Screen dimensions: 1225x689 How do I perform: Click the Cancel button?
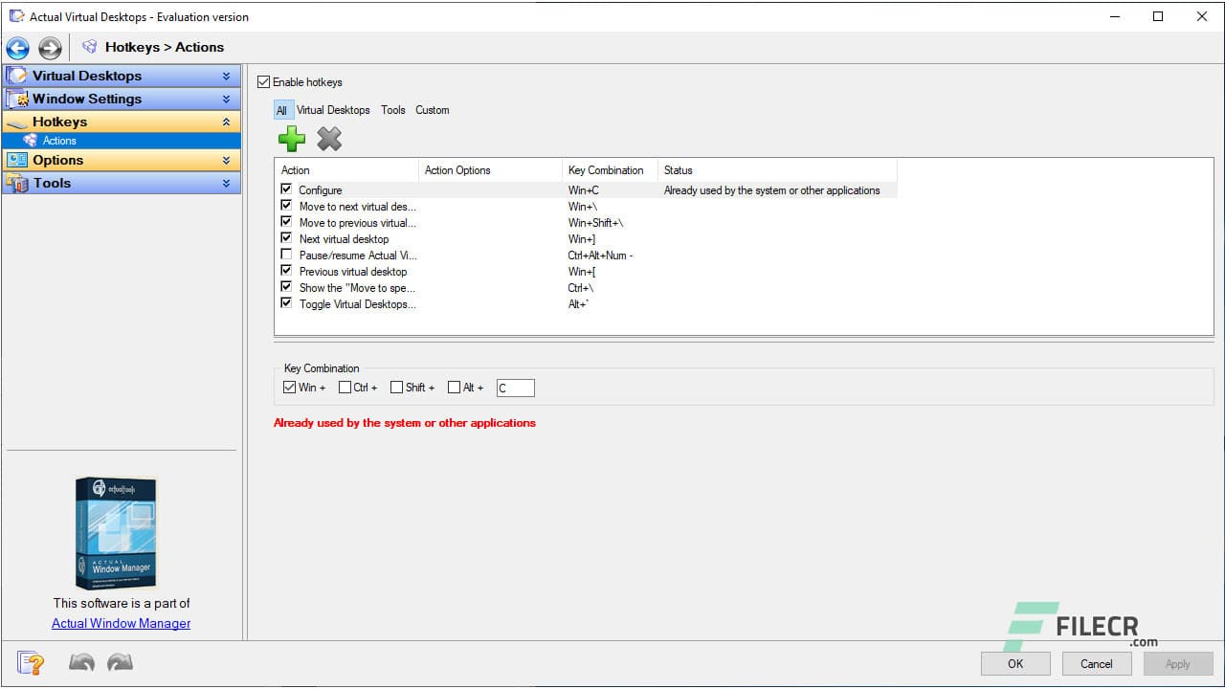1096,663
